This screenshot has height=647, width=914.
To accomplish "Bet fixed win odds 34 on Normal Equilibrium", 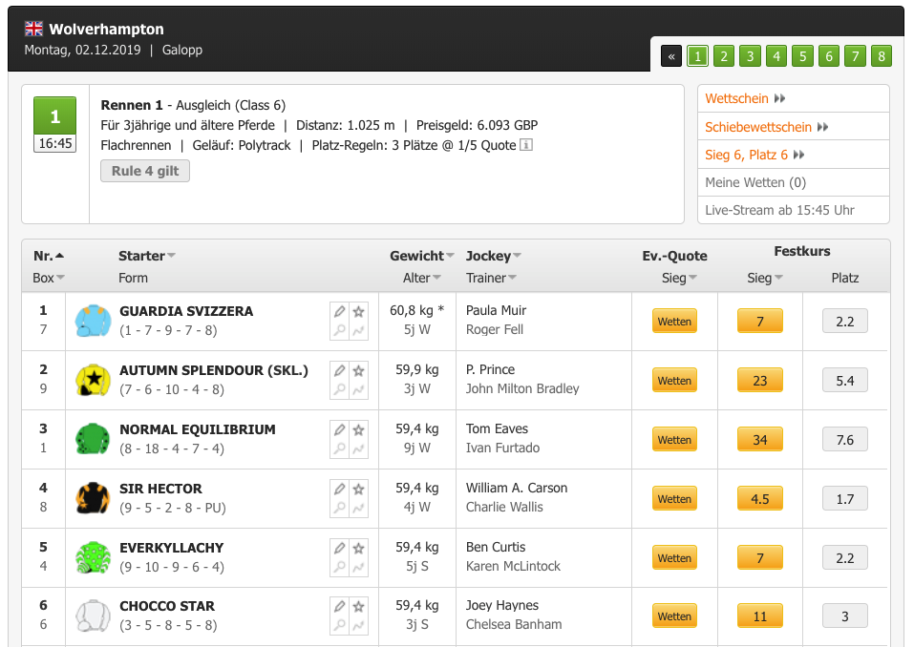I will 760,440.
